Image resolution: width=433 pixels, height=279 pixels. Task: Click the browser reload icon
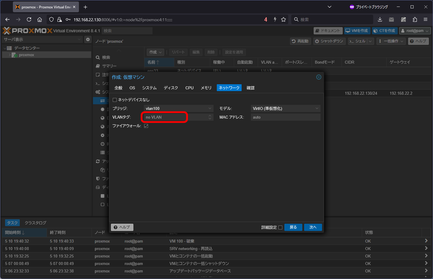pyautogui.click(x=29, y=19)
